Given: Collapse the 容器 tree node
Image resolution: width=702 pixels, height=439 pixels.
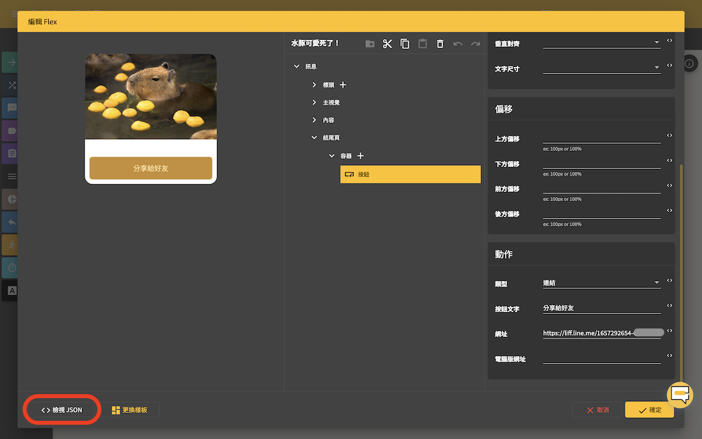Looking at the screenshot, I should 331,156.
